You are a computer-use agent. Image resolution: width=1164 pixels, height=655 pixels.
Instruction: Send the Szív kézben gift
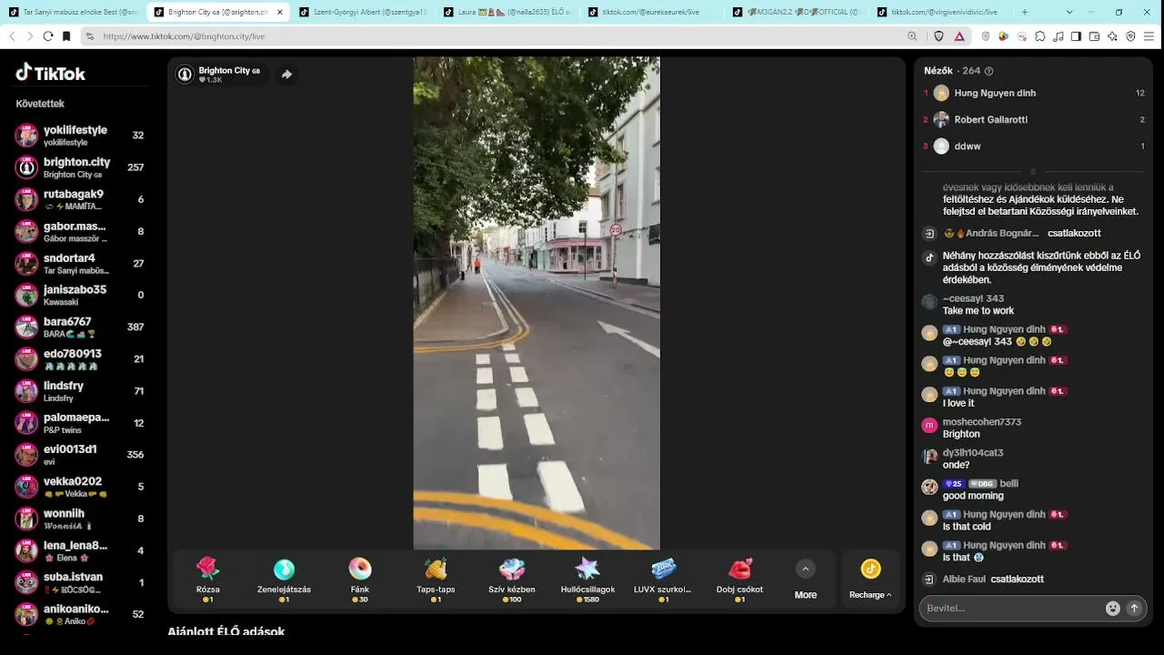(x=512, y=579)
